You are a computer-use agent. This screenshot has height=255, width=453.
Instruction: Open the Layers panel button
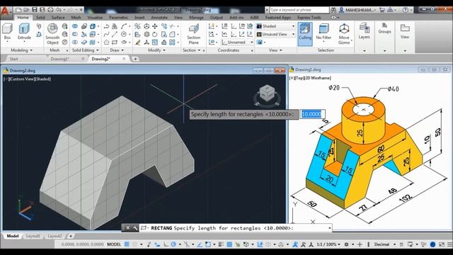[x=364, y=31]
